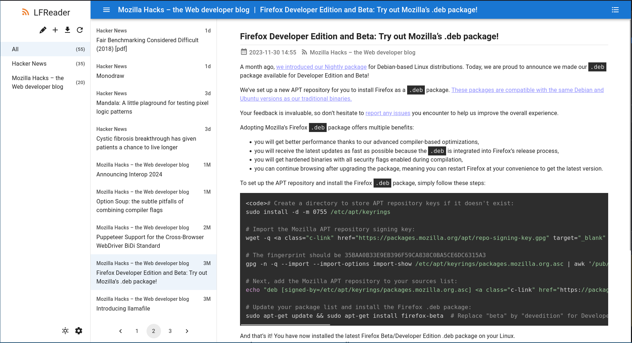Click the article title heading
Image resolution: width=632 pixels, height=343 pixels.
coord(369,36)
